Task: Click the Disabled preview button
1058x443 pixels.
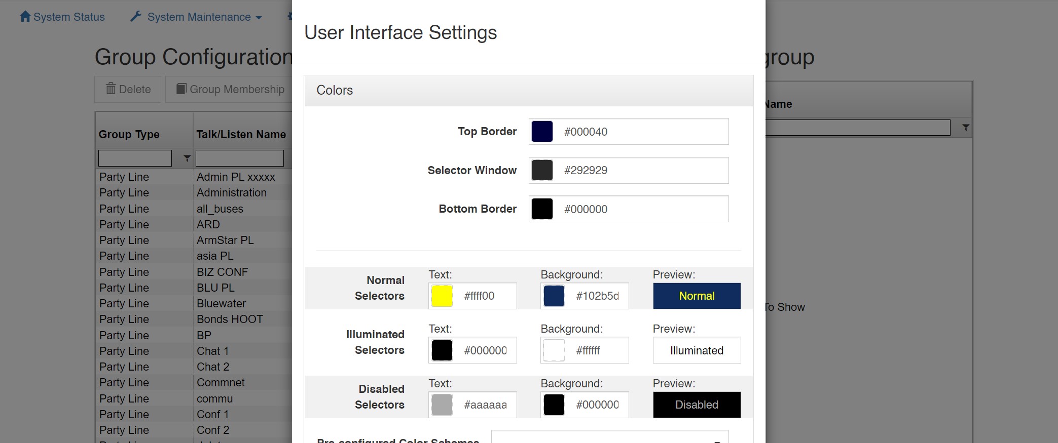Action: [x=697, y=405]
